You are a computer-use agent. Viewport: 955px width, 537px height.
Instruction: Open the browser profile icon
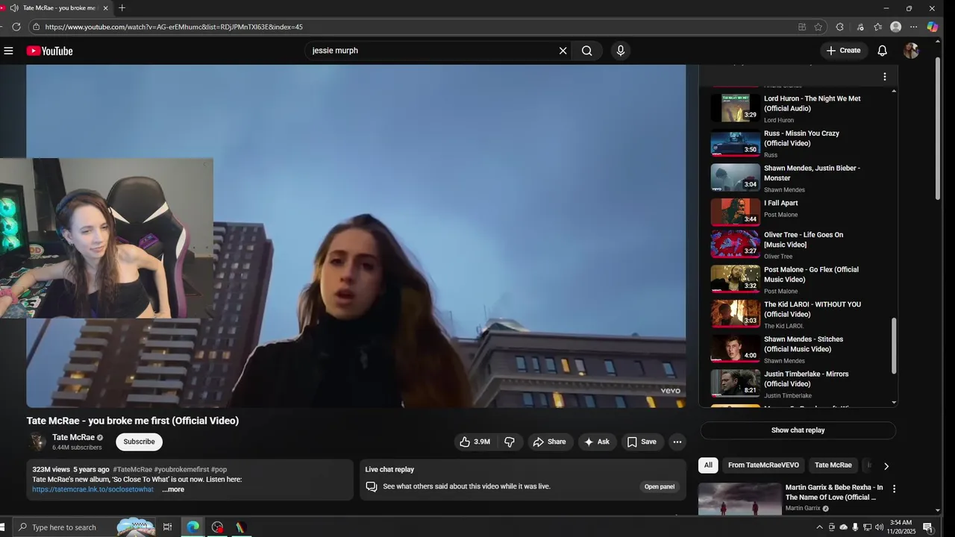[x=896, y=27]
